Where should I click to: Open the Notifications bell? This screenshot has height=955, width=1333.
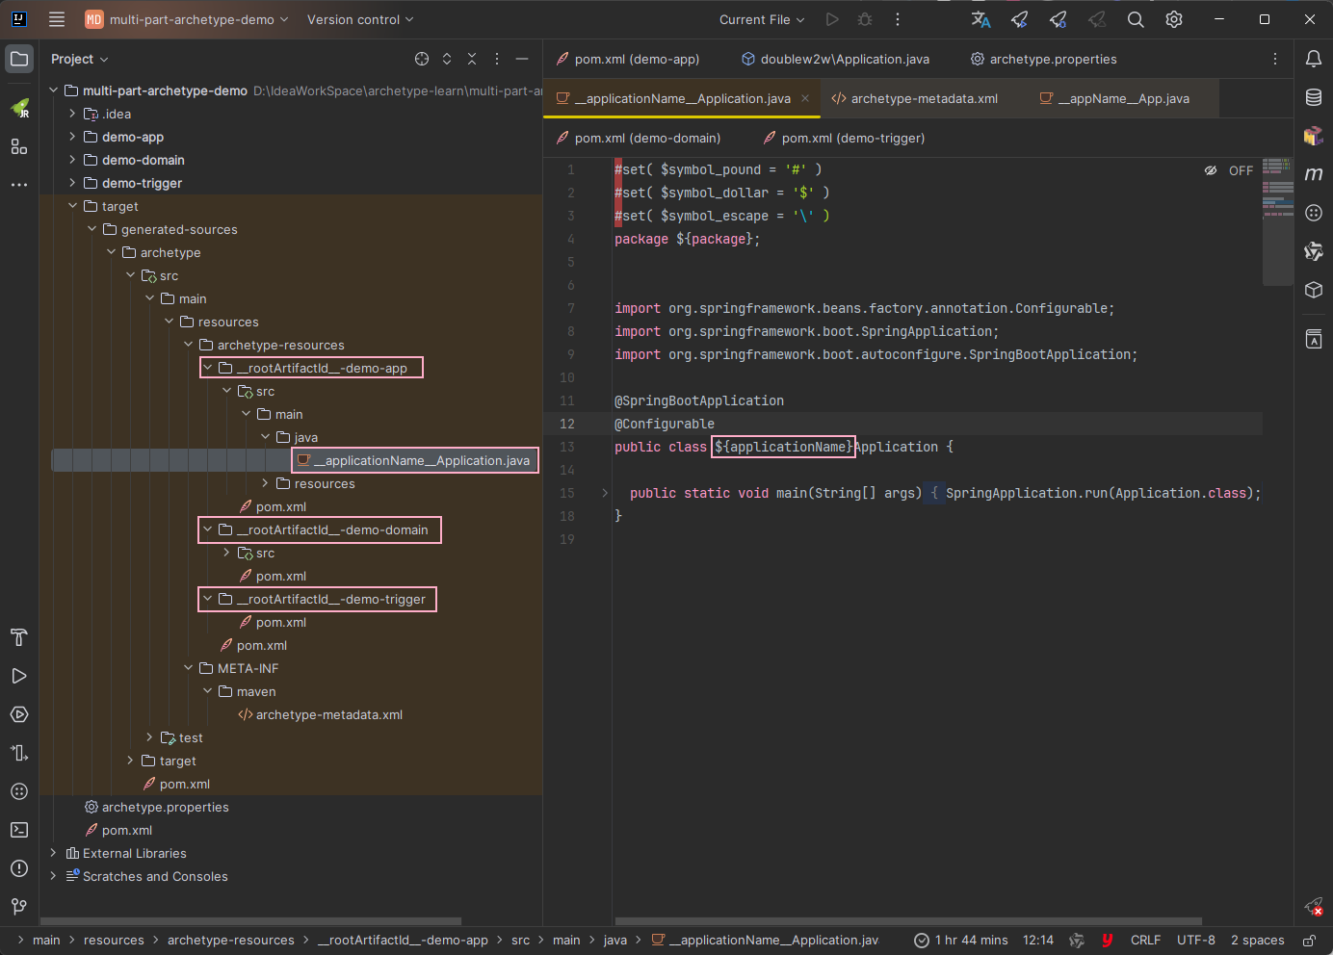pos(1314,59)
